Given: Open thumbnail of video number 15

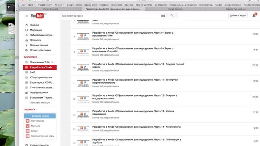Looking at the screenshot, I should [x=83, y=143].
